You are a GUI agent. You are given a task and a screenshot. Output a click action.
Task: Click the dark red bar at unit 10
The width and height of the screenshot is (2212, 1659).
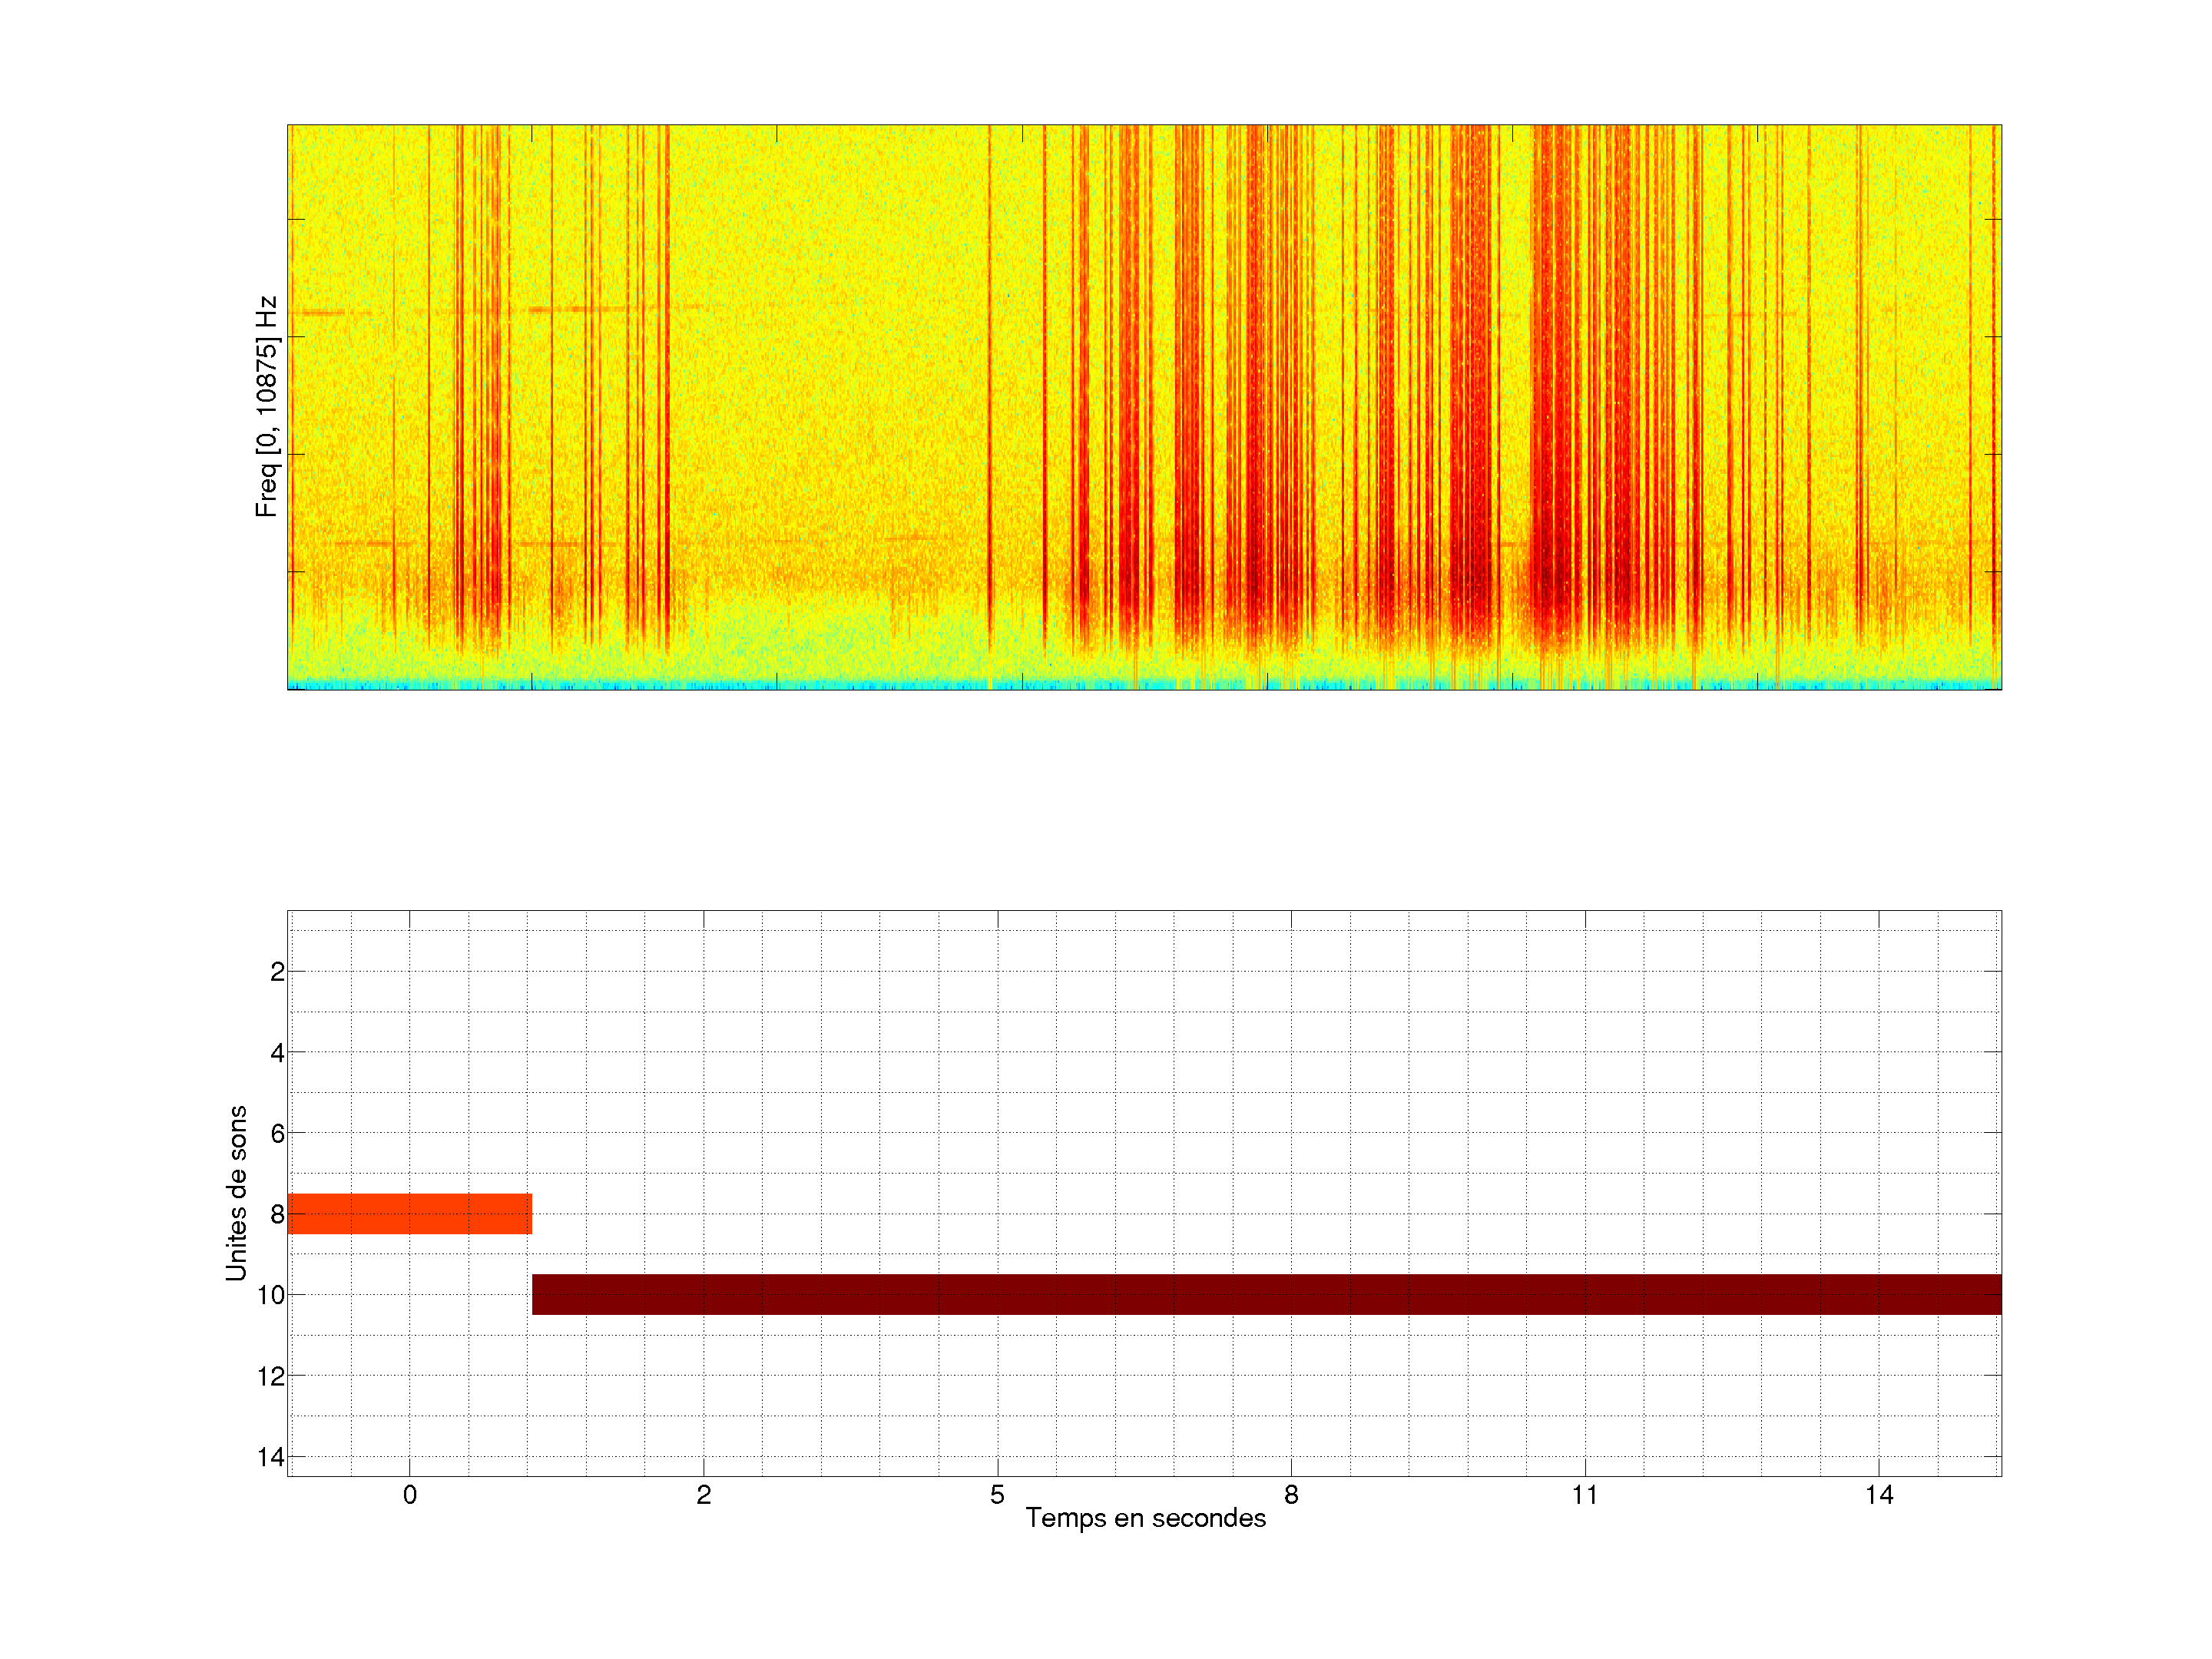tap(1266, 1294)
